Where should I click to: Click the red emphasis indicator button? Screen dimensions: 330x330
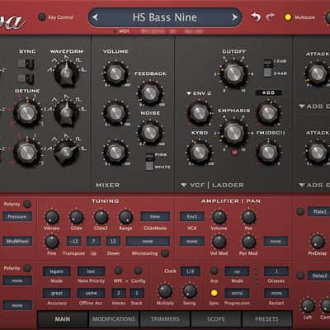pyautogui.click(x=234, y=152)
